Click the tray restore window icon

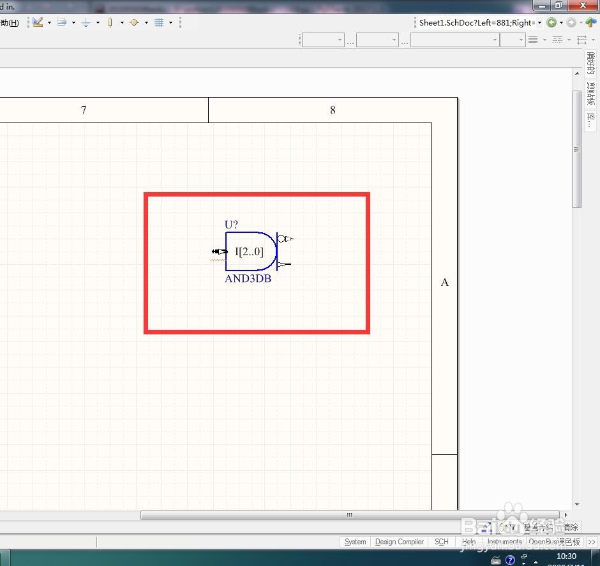tap(524, 556)
